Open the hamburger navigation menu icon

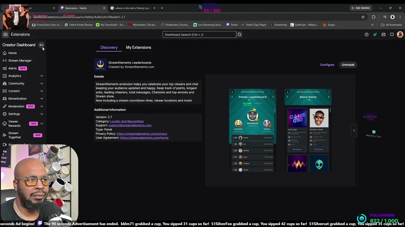(x=5, y=34)
